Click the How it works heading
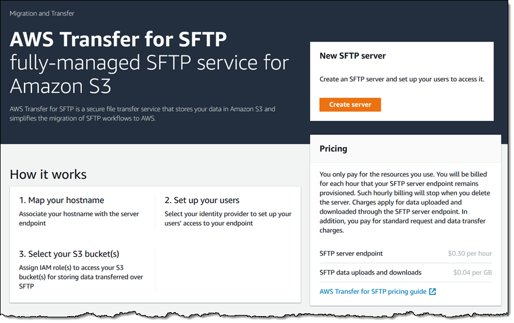 tap(48, 174)
